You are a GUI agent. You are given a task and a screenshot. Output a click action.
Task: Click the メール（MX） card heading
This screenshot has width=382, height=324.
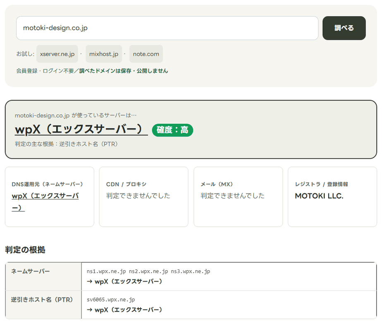[x=217, y=184]
